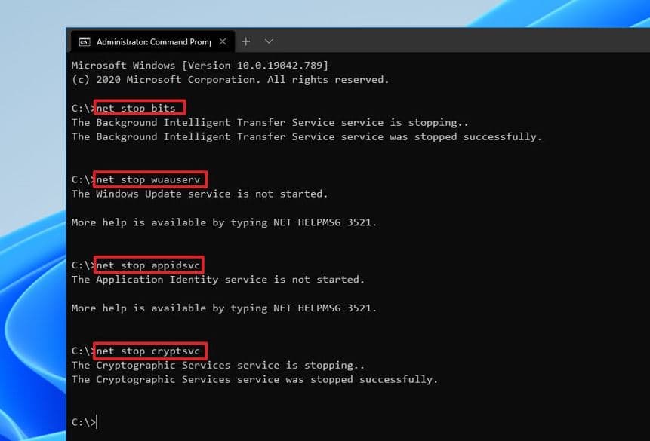Click the 'net stop bits' command text
The height and width of the screenshot is (441, 650).
pyautogui.click(x=136, y=108)
